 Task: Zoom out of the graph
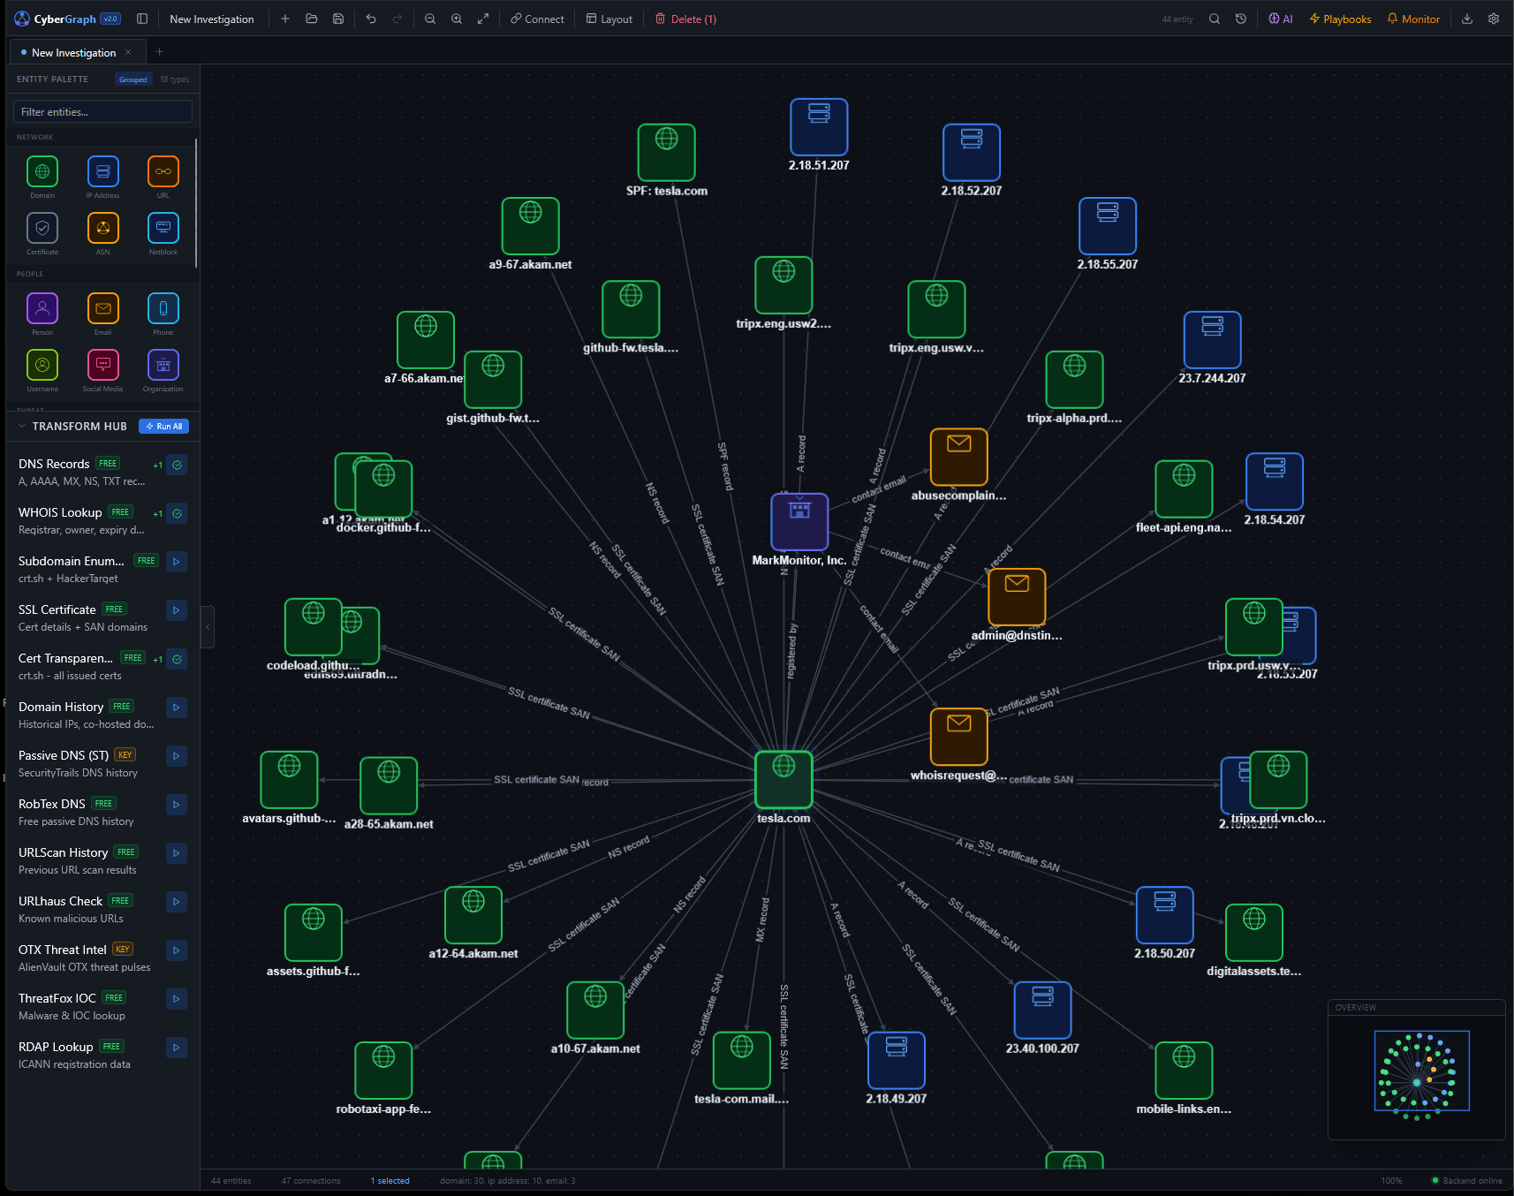coord(430,19)
